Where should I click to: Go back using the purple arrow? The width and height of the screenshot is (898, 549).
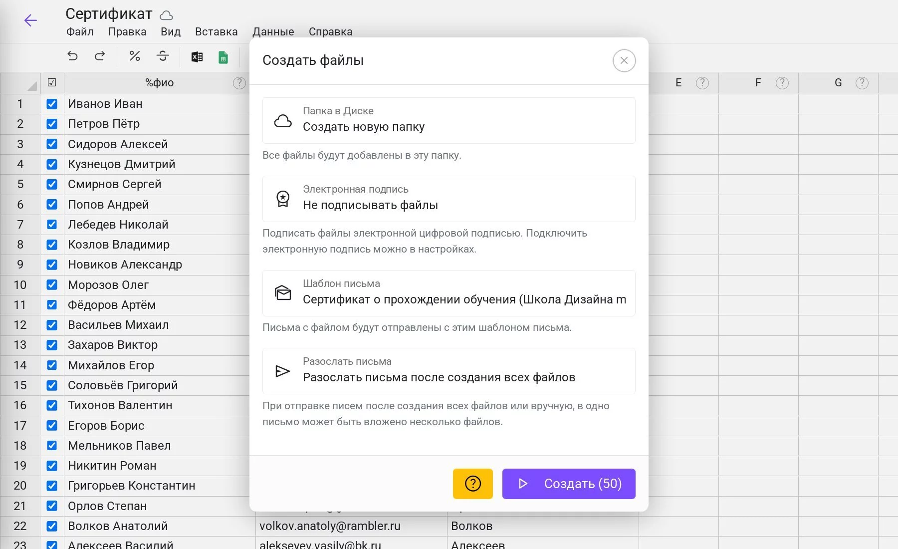pyautogui.click(x=30, y=20)
